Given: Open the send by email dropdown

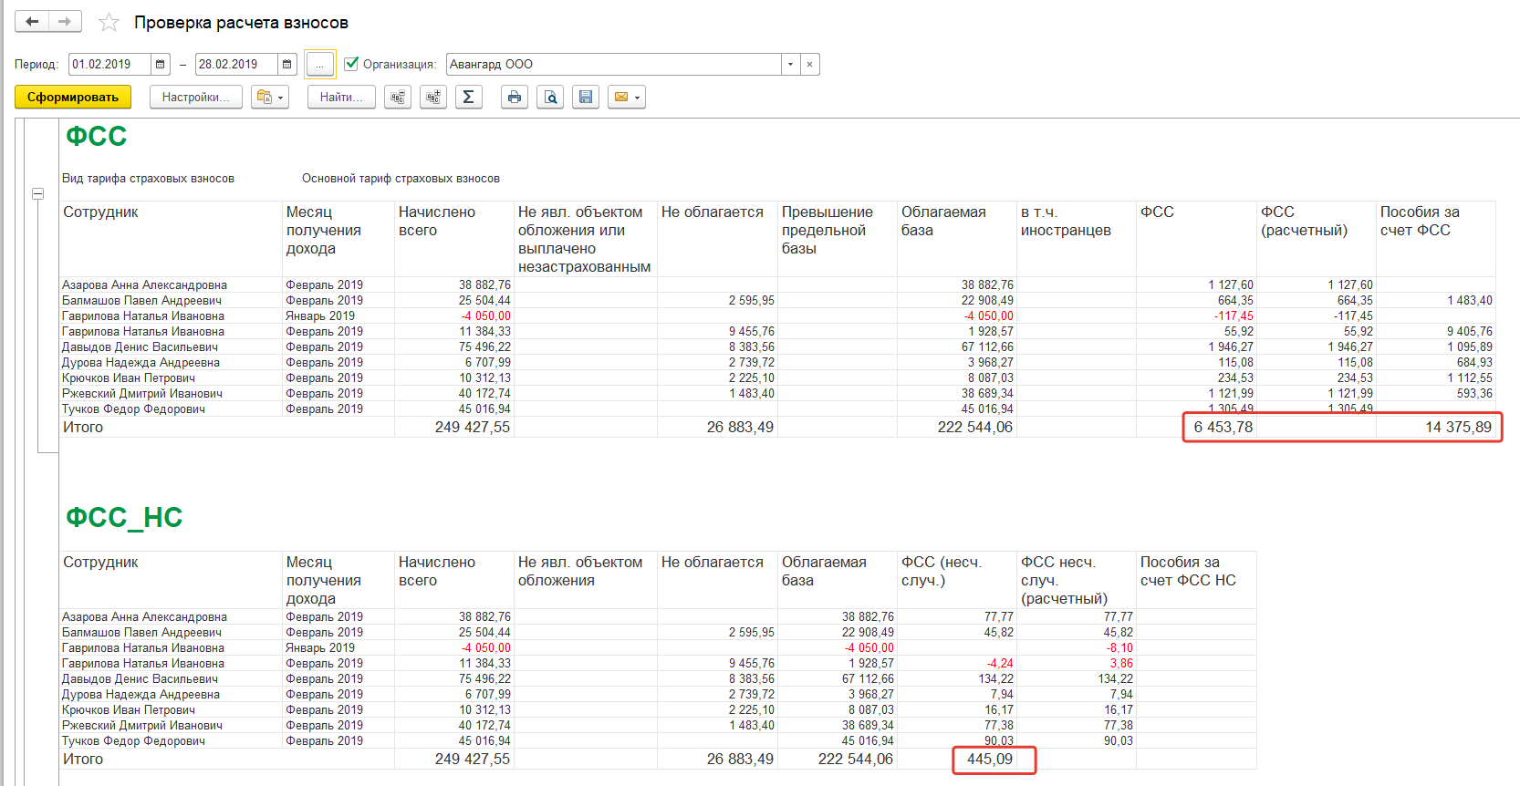Looking at the screenshot, I should click(x=627, y=98).
